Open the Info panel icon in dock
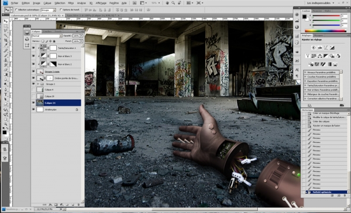The width and height of the screenshot is (351, 213). 297,27
